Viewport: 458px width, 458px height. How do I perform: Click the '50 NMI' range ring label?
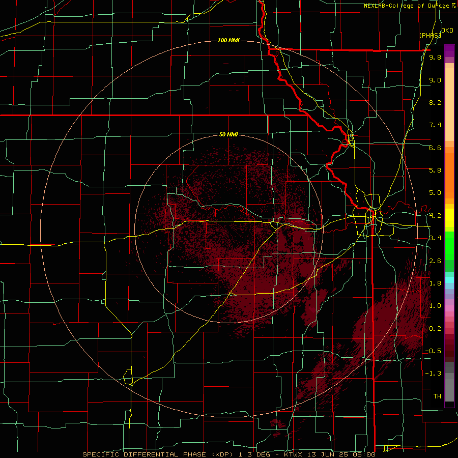(x=228, y=134)
